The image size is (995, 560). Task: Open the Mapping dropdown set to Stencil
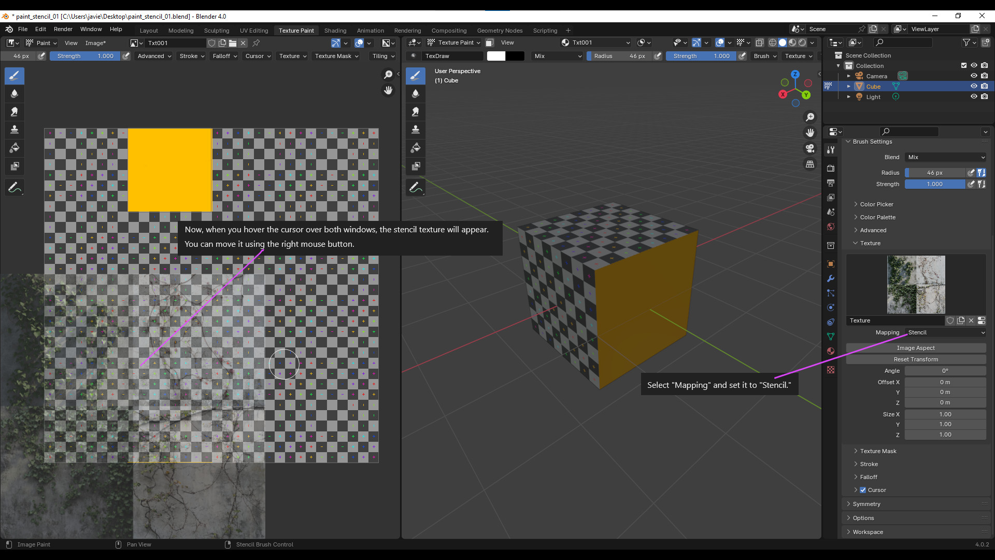(946, 332)
